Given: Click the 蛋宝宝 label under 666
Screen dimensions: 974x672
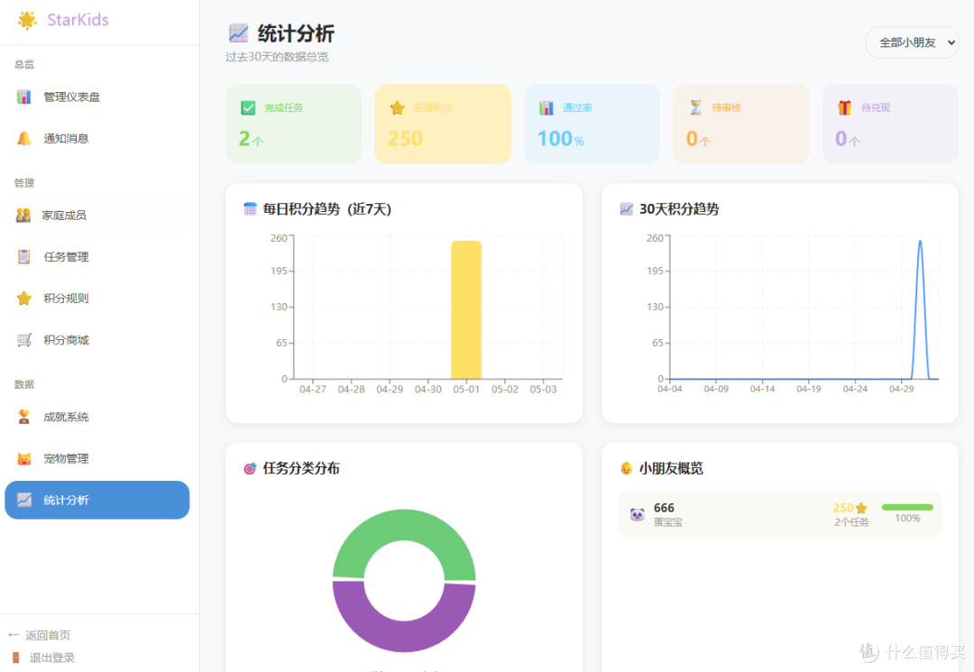Looking at the screenshot, I should (x=667, y=522).
